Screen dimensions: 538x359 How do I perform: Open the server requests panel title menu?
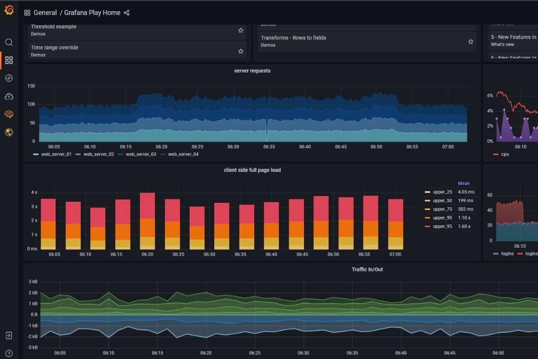tap(252, 71)
